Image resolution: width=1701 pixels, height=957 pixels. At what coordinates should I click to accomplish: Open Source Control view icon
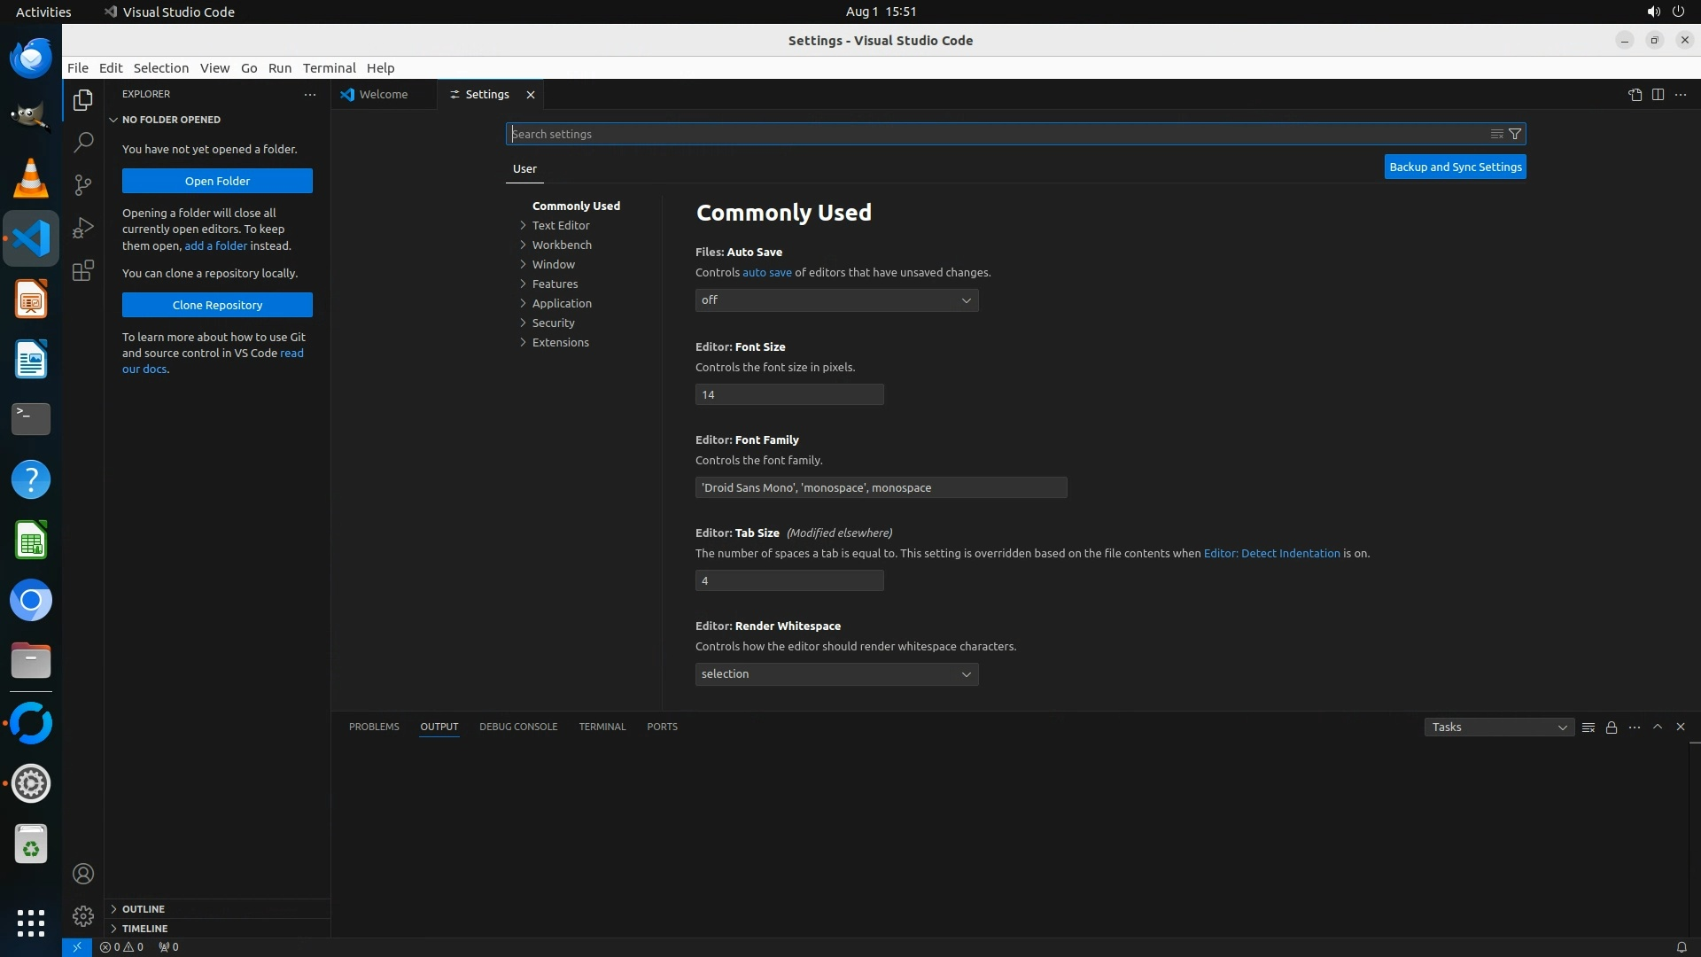(83, 184)
